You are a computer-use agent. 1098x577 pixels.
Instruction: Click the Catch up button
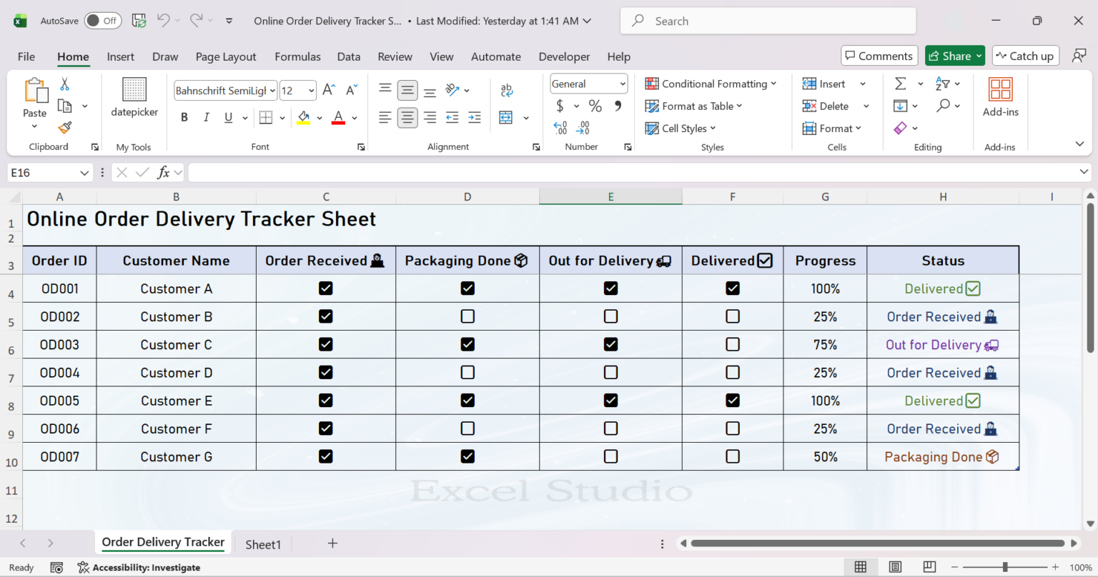[x=1025, y=56]
